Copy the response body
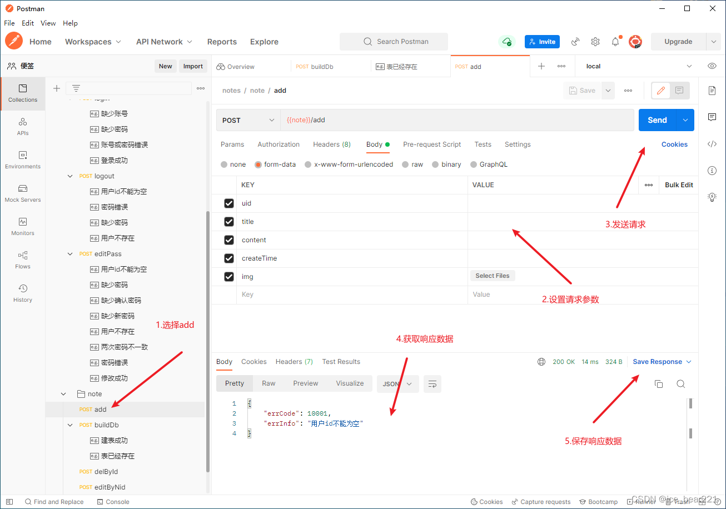Viewport: 726px width, 509px height. (659, 384)
